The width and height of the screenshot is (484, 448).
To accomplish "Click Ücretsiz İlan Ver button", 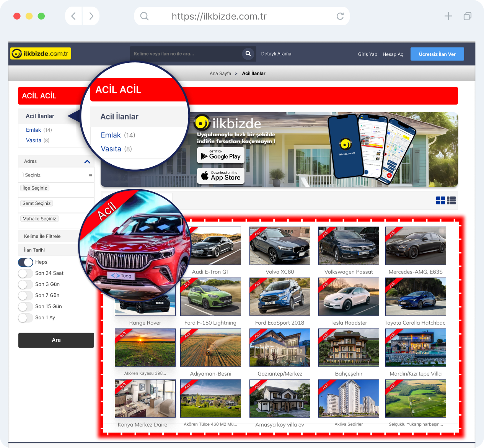I will (437, 54).
